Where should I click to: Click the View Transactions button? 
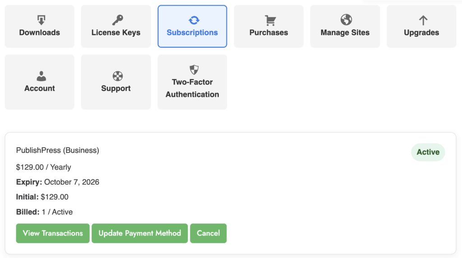click(x=53, y=233)
